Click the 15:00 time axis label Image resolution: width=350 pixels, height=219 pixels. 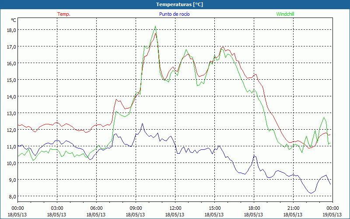click(x=214, y=208)
